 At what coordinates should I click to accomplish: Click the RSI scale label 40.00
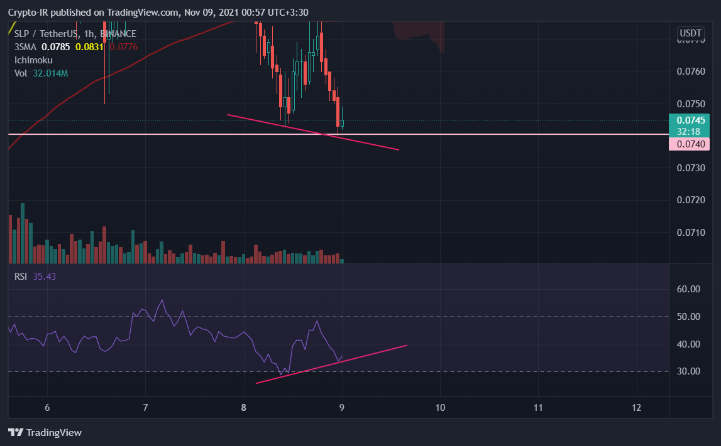click(688, 344)
